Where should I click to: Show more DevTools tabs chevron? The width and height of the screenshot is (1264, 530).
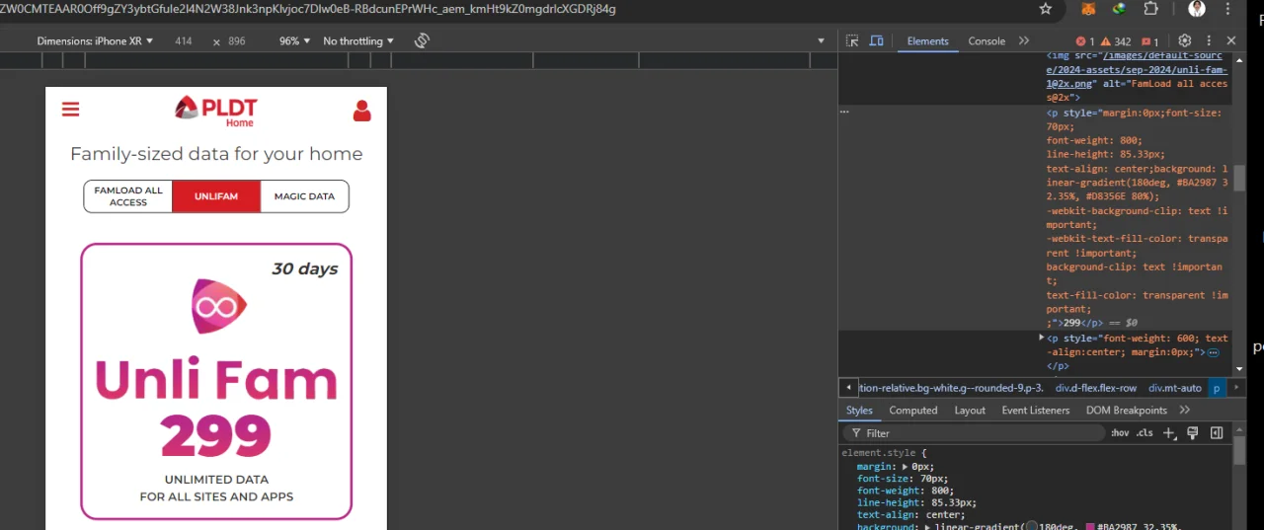tap(1023, 41)
